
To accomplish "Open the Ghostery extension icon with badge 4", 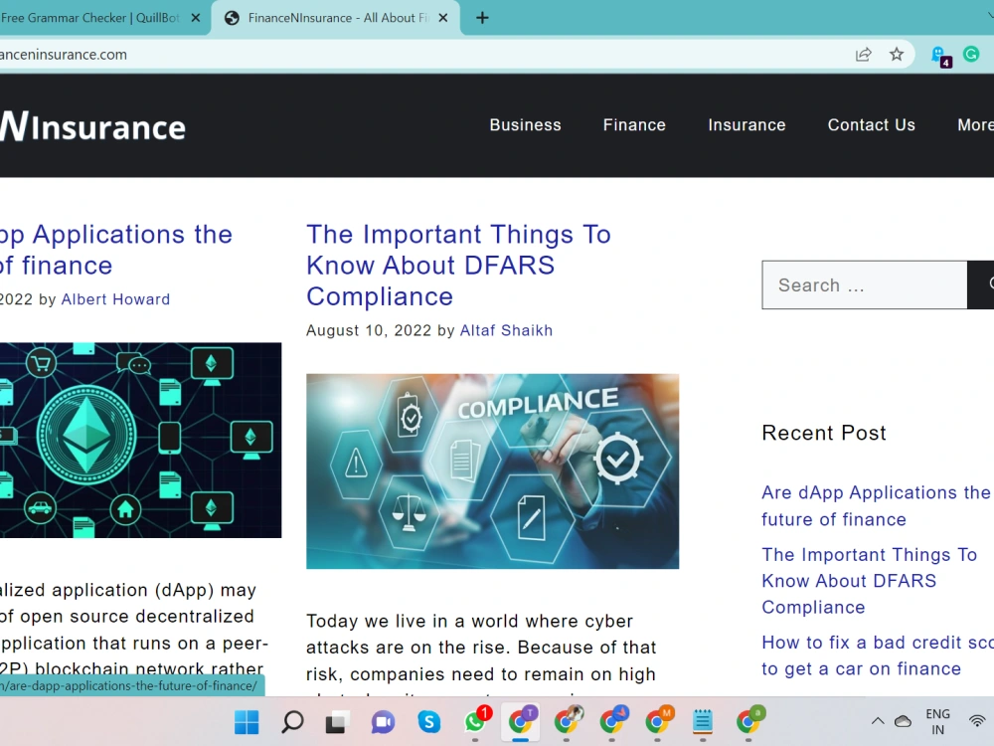I will tap(940, 56).
